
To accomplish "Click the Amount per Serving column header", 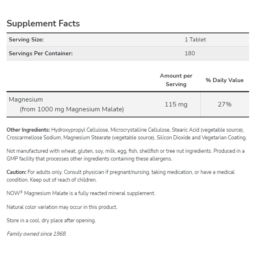I will [x=176, y=80].
